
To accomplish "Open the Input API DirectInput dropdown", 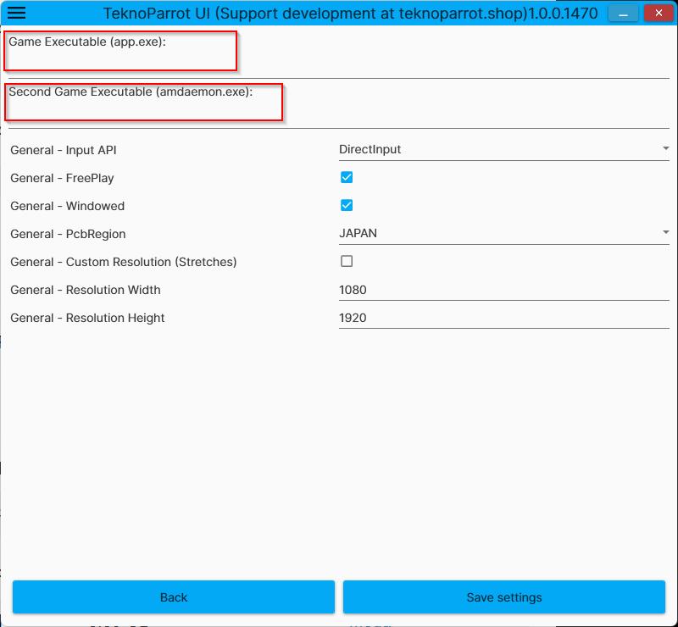I will [503, 150].
